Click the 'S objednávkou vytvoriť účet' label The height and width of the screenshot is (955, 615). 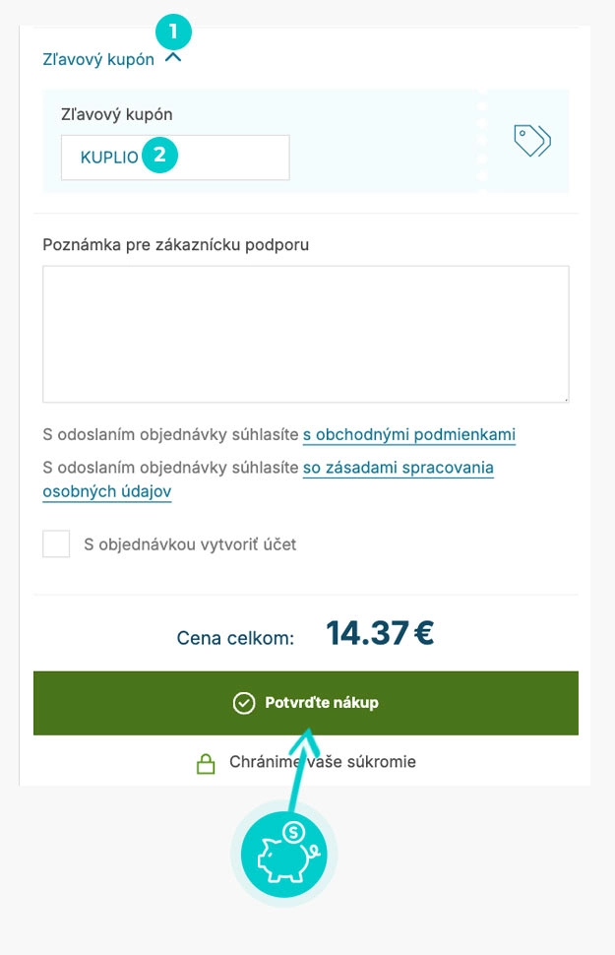point(190,543)
